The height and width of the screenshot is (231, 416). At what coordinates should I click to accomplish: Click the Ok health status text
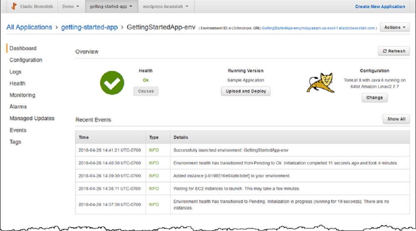coord(146,80)
